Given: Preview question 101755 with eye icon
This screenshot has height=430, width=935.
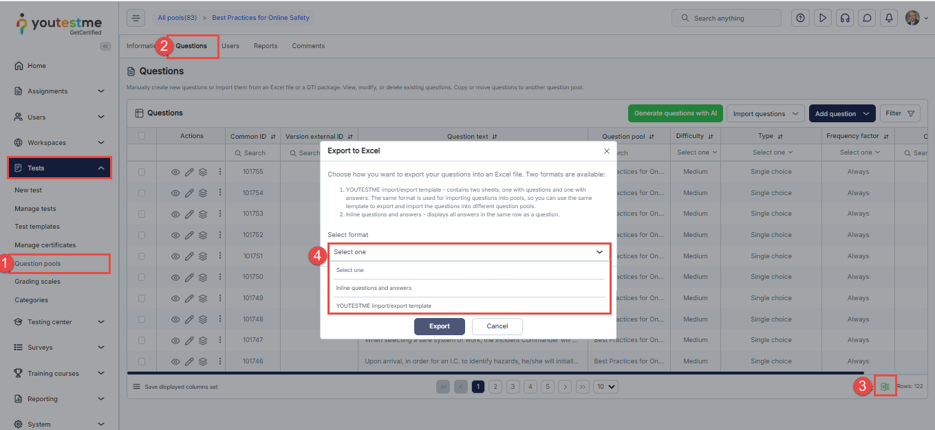Looking at the screenshot, I should [175, 172].
